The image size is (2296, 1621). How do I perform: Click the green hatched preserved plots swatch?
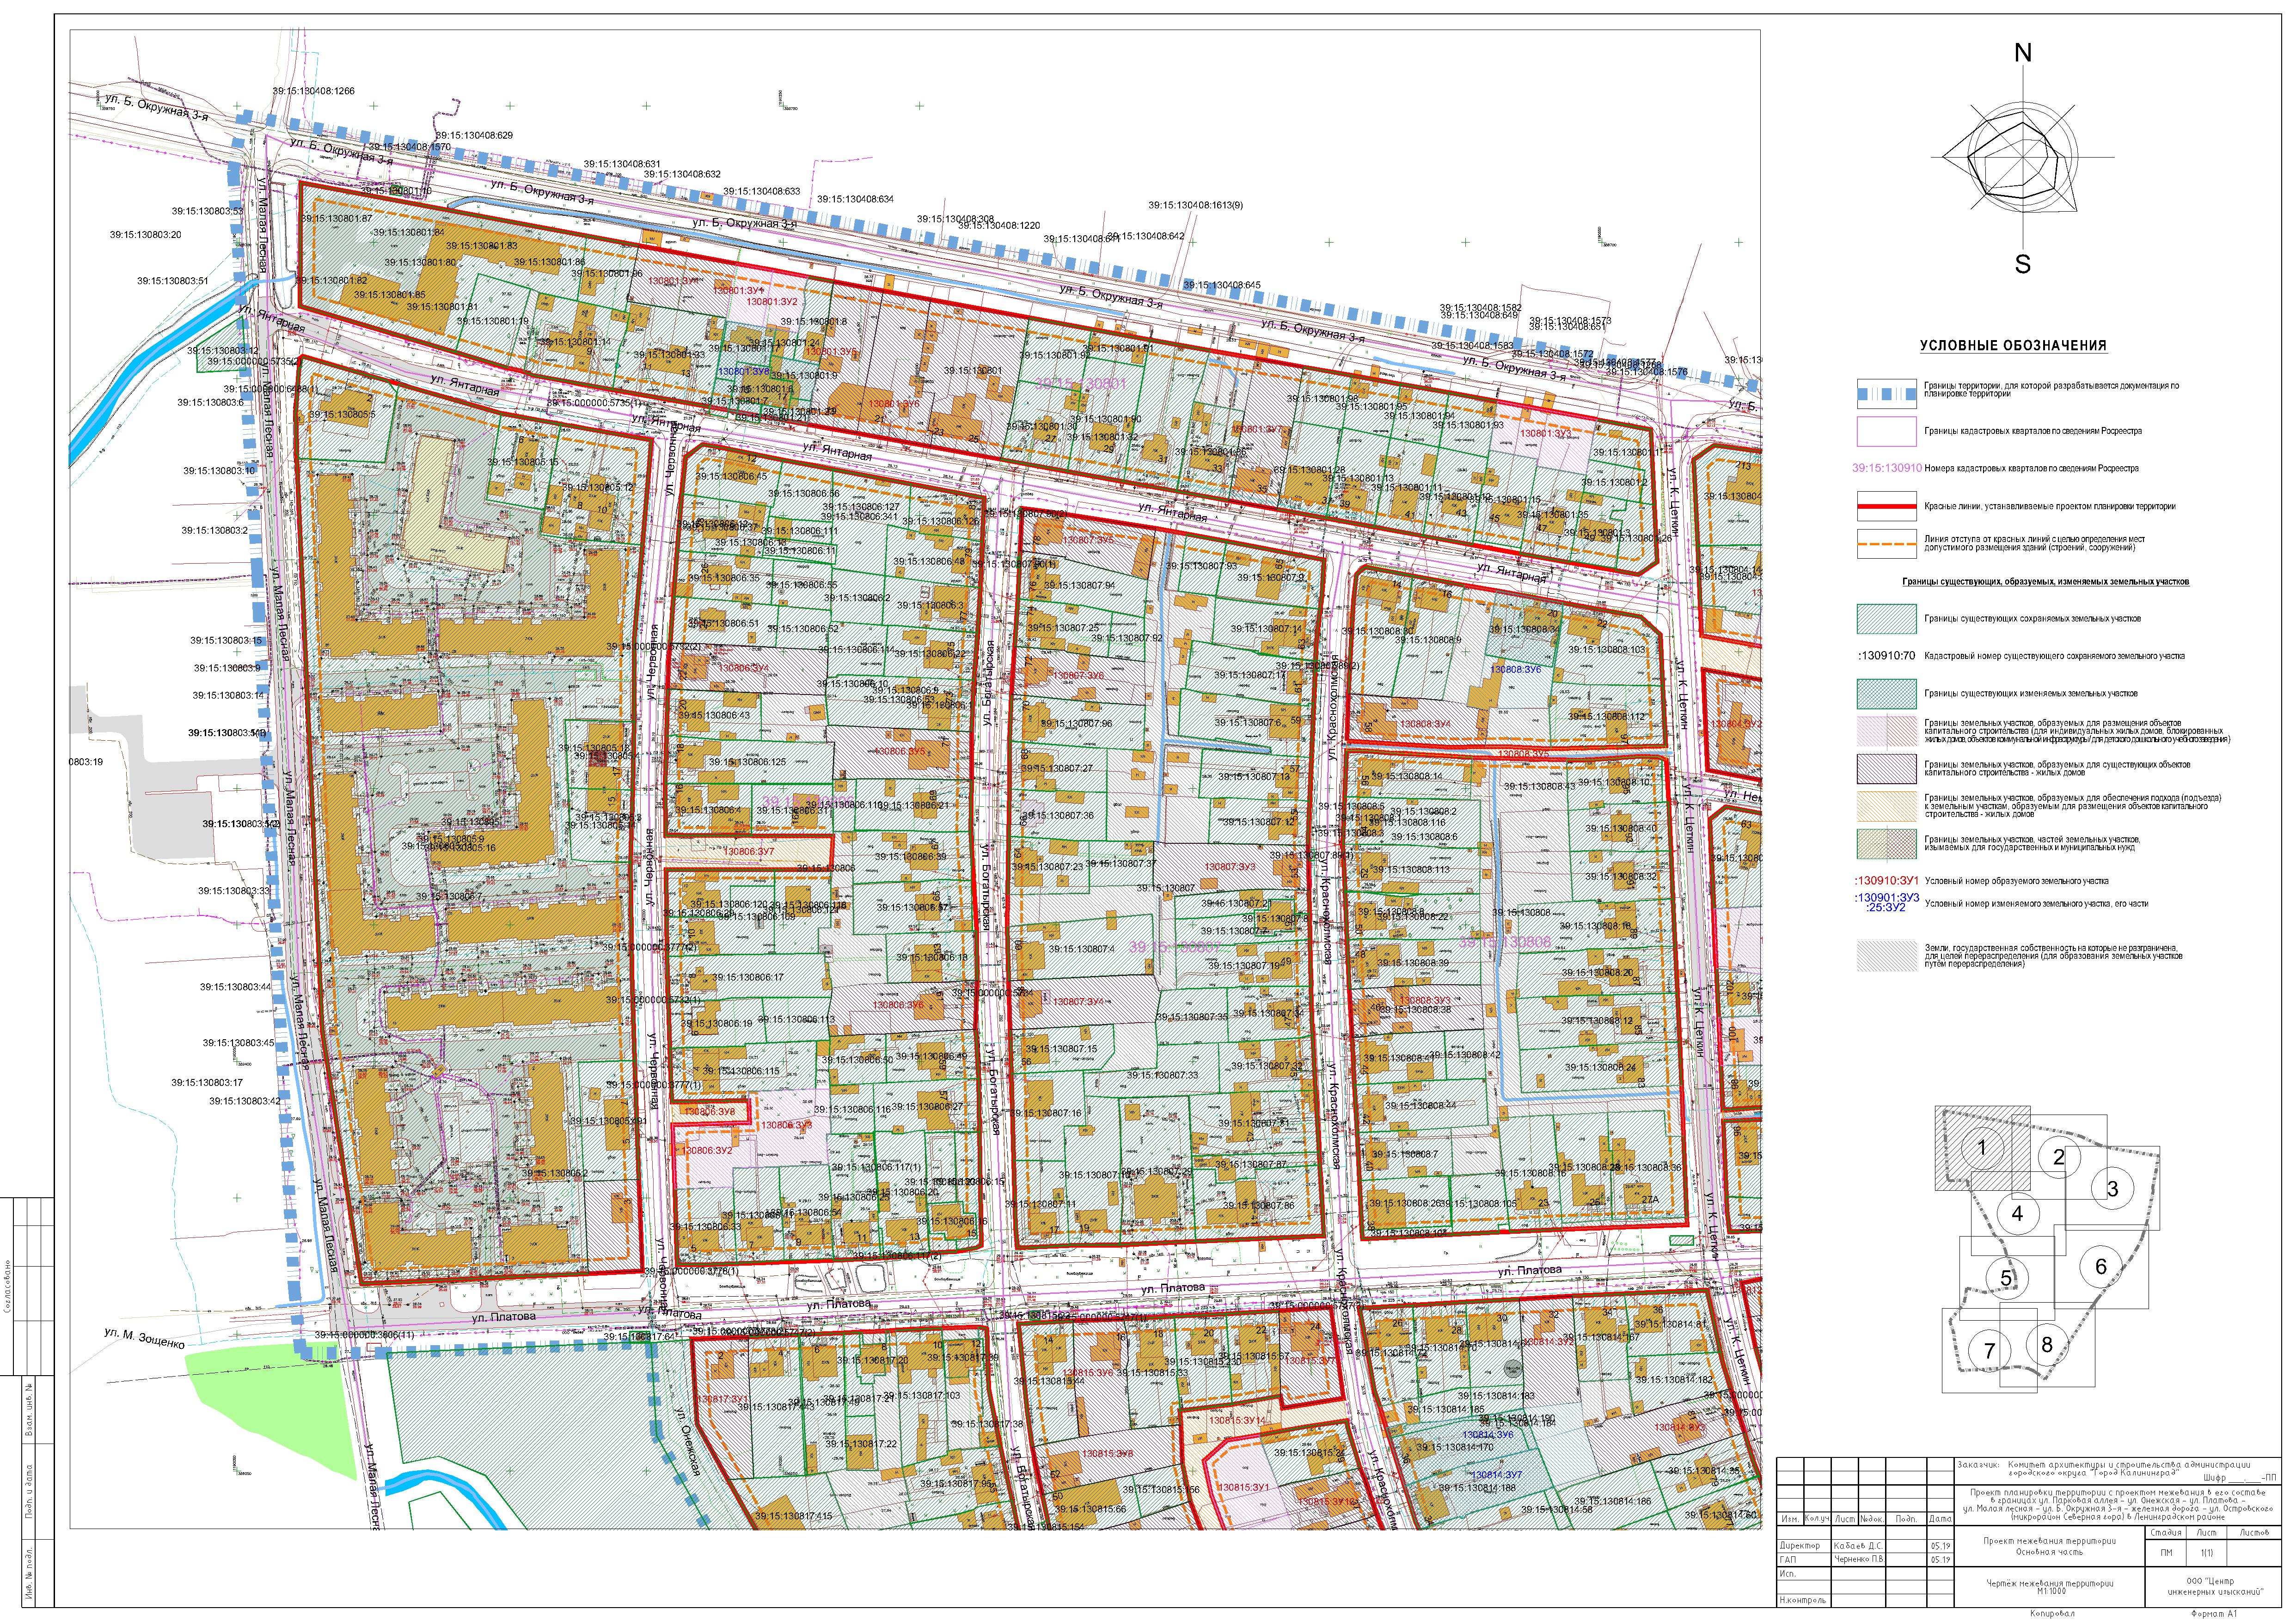tap(1886, 619)
